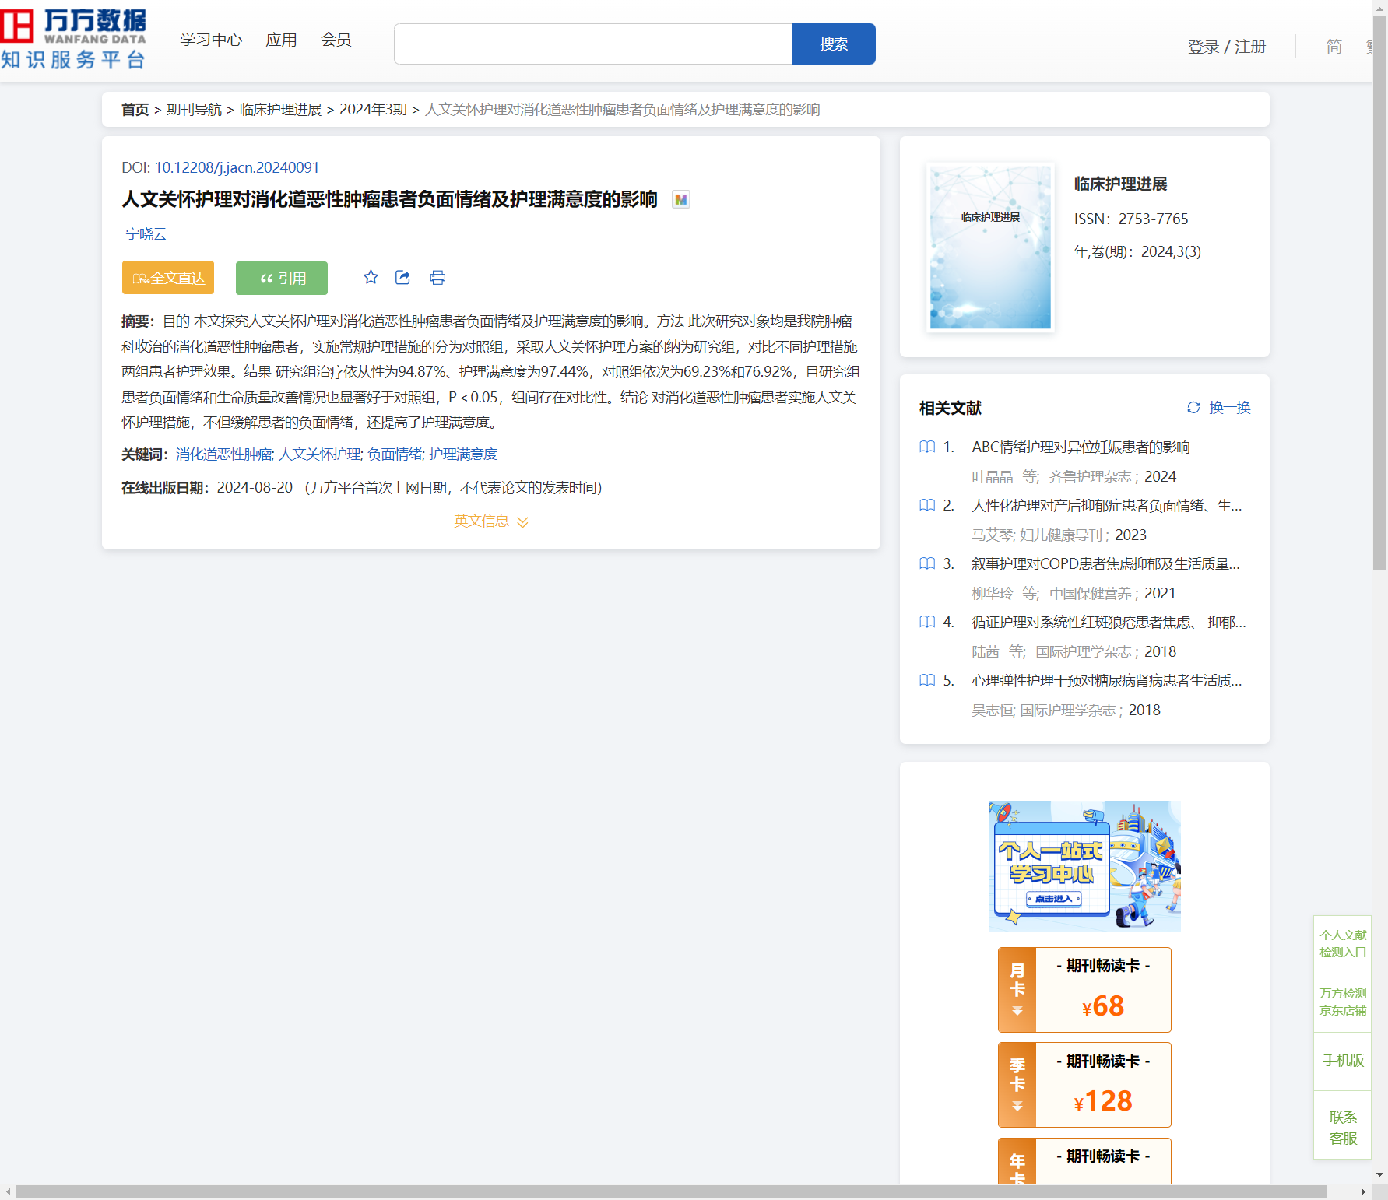Image resolution: width=1388 pixels, height=1200 pixels.
Task: Click journal 妇儿健康导刊 in related list
Action: 1061,535
